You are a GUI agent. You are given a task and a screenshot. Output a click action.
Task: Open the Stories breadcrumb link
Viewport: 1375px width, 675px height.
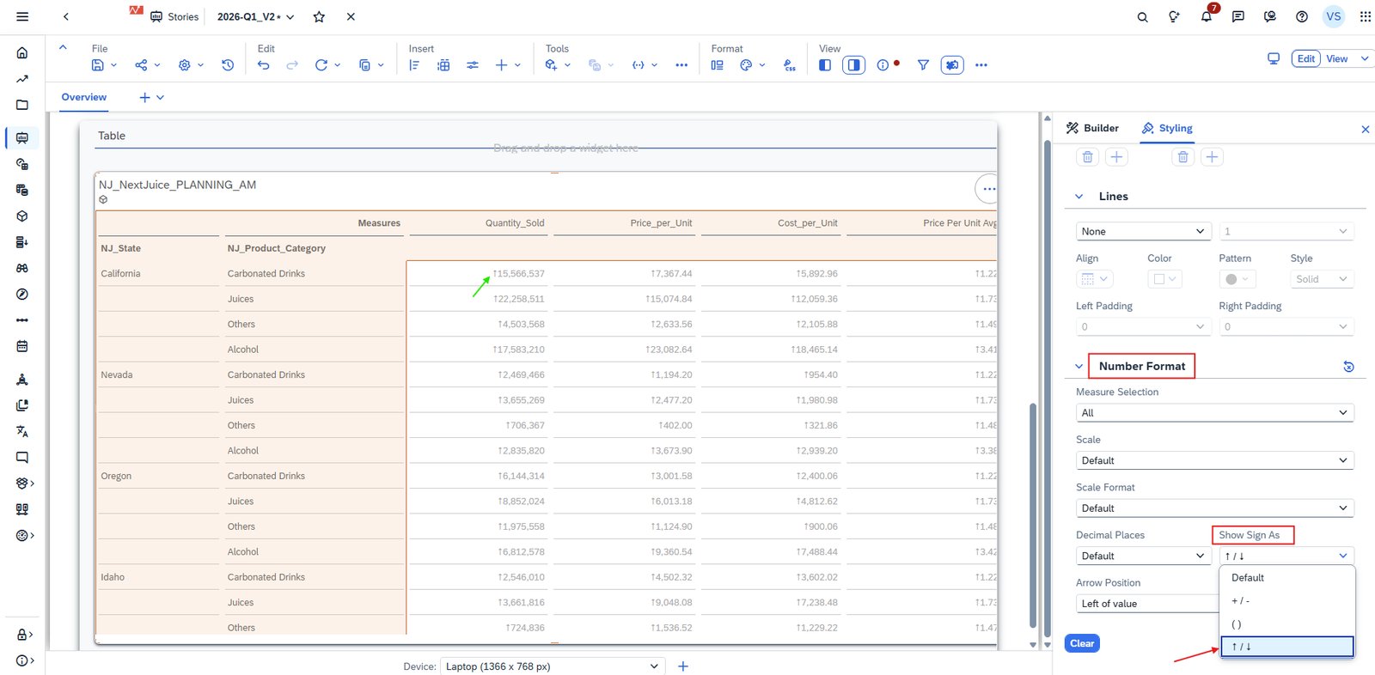[174, 16]
